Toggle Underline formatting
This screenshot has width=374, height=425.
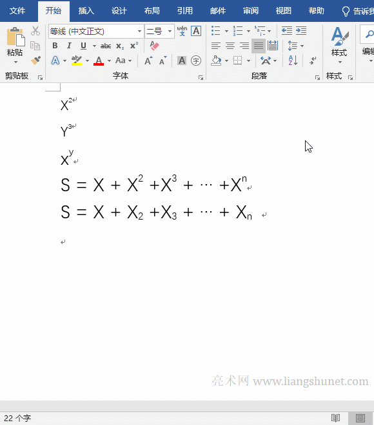click(x=83, y=46)
